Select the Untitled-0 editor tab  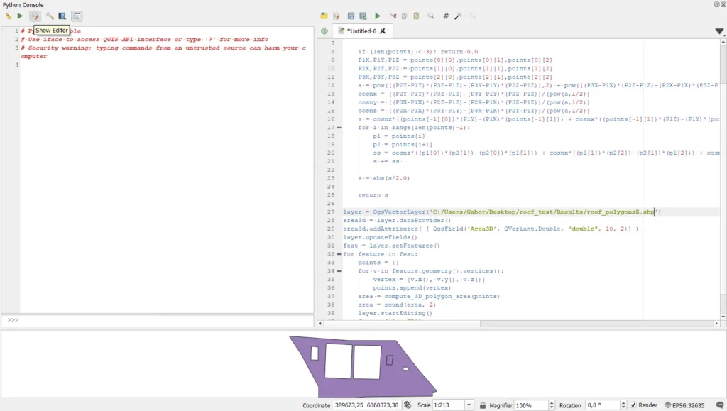(x=361, y=31)
